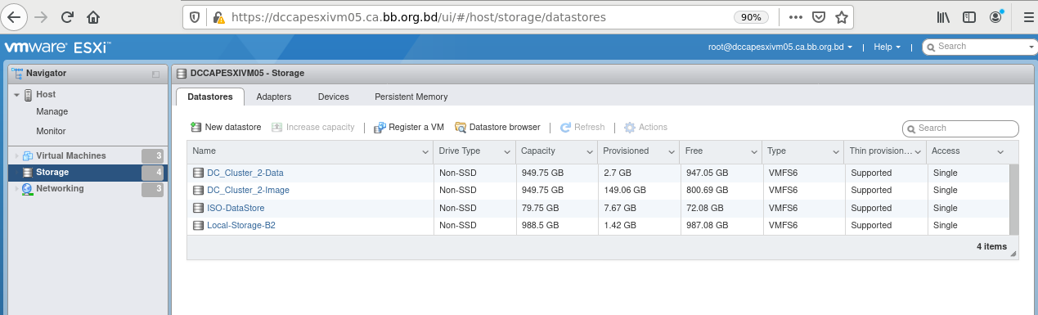Bookmark this page with star icon
This screenshot has width=1038, height=315.
[841, 16]
